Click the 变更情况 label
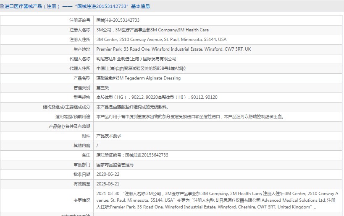This screenshot has height=216, width=344. point(82,200)
